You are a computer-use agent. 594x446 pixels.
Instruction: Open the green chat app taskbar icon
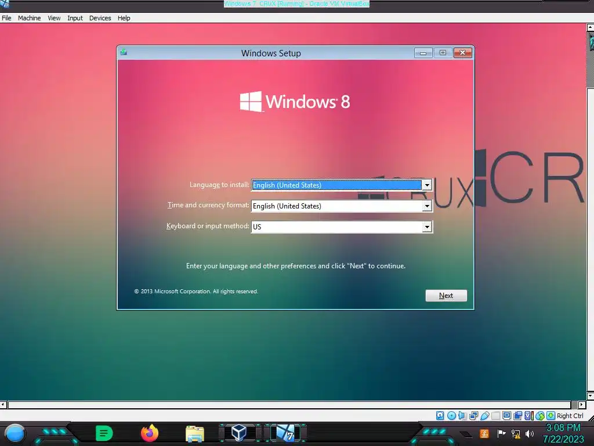[104, 433]
